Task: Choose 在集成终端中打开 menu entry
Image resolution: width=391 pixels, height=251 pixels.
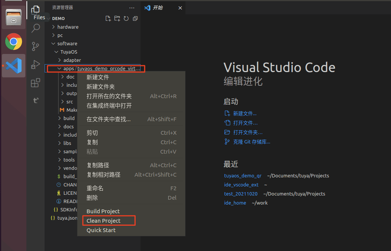Action: (x=131, y=106)
